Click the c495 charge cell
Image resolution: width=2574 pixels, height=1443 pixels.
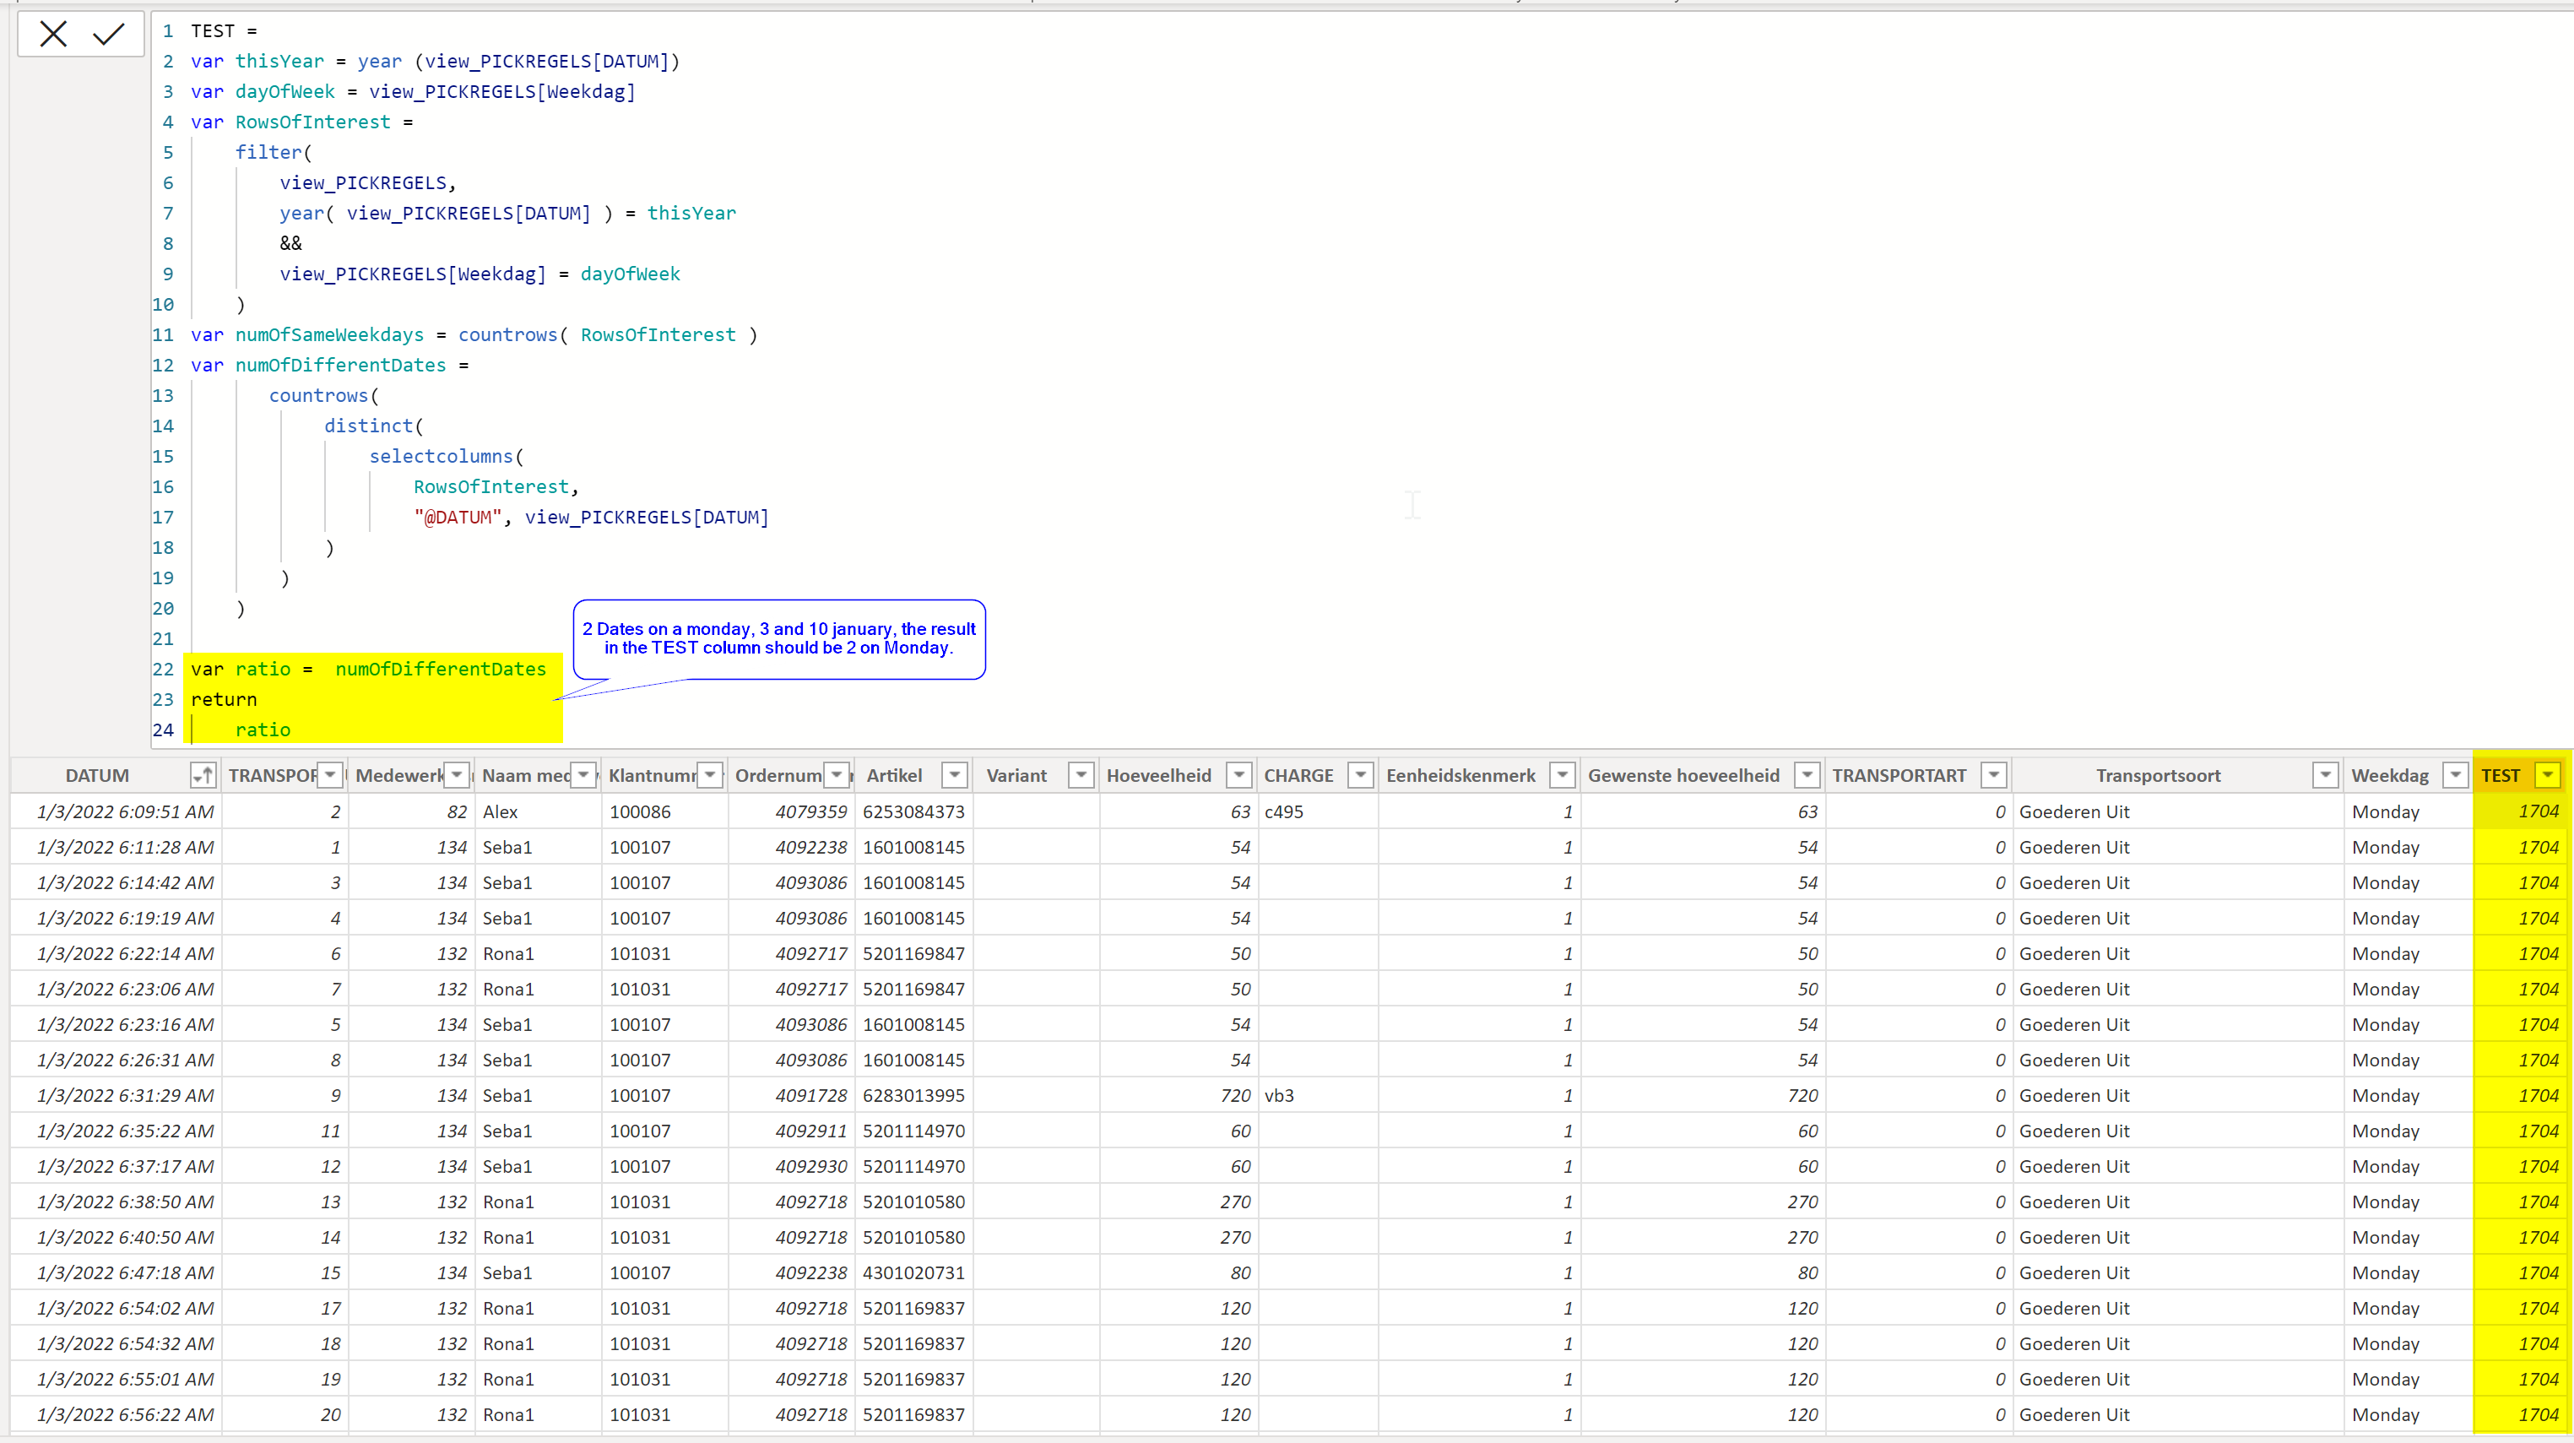coord(1317,811)
